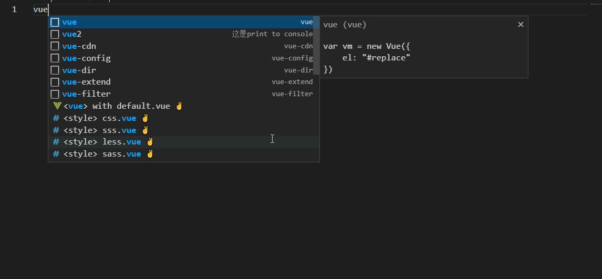
Task: Close the vue snippet details panel
Action: (x=521, y=25)
